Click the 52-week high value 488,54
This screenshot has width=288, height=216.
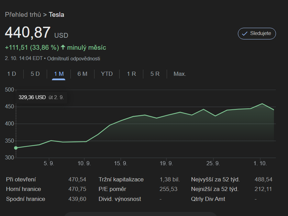[263, 179]
